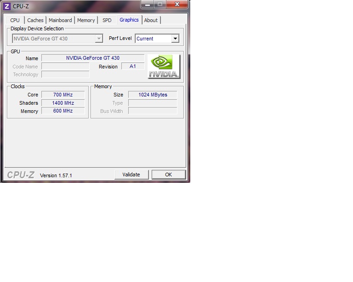The image size is (353, 282).
Task: Click the Version 1.57.1 text
Action: pos(56,175)
